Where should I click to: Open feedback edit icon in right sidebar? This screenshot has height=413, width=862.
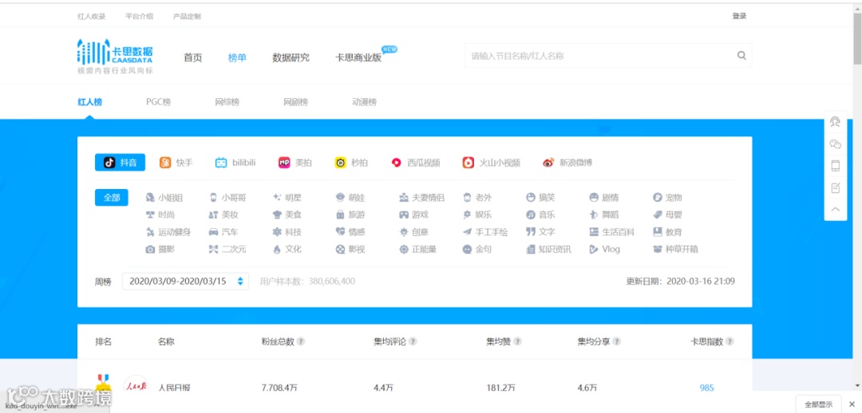[x=835, y=188]
